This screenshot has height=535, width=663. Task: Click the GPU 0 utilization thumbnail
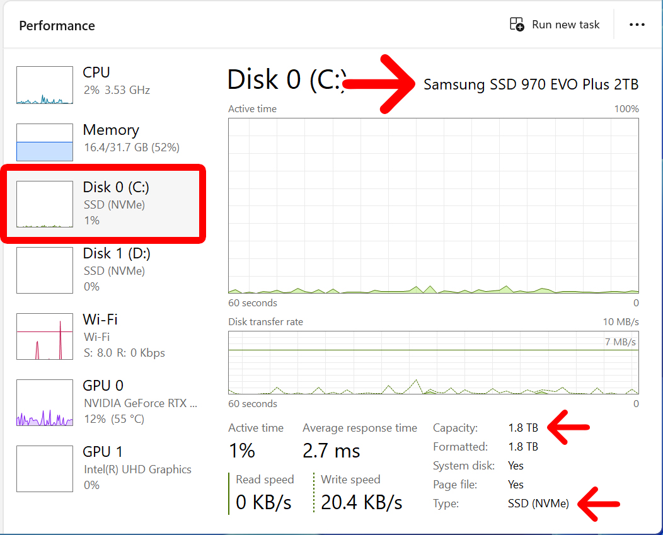pos(44,402)
